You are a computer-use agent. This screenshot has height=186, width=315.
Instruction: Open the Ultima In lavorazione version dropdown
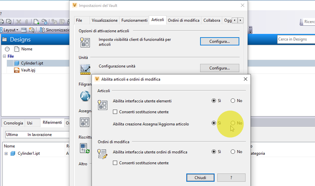tap(37, 135)
